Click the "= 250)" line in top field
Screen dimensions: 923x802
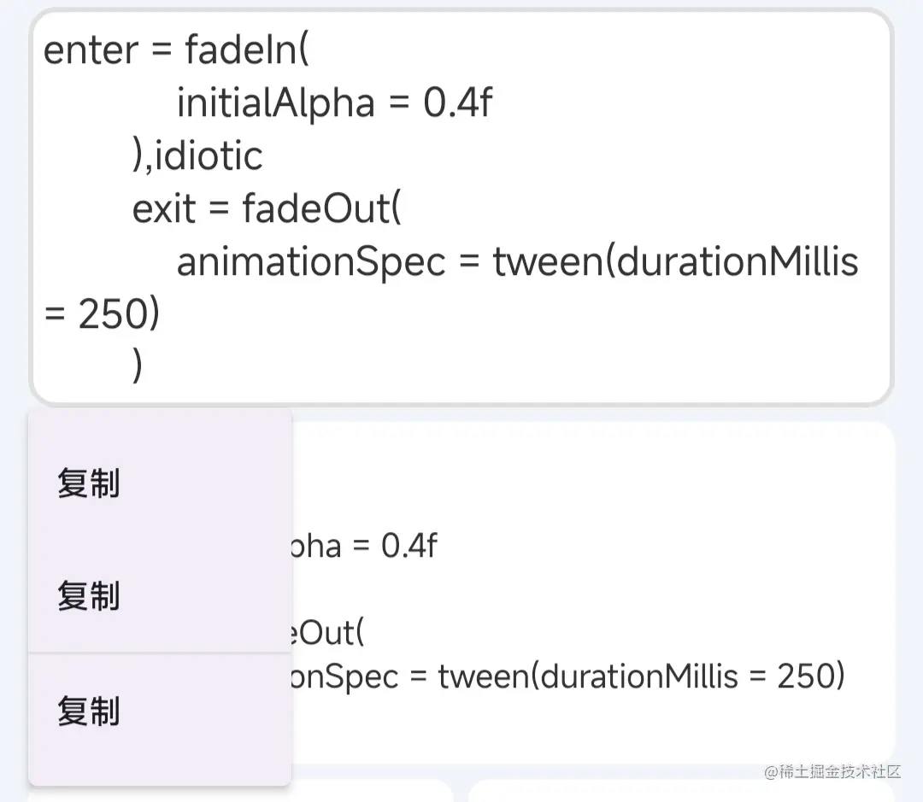102,315
